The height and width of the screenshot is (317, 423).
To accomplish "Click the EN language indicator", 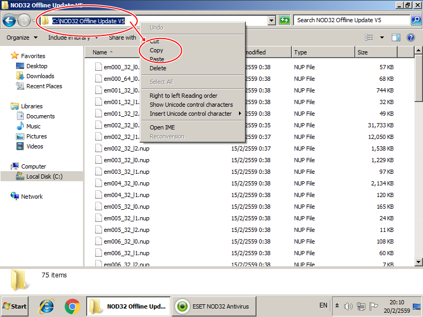I will (x=323, y=305).
